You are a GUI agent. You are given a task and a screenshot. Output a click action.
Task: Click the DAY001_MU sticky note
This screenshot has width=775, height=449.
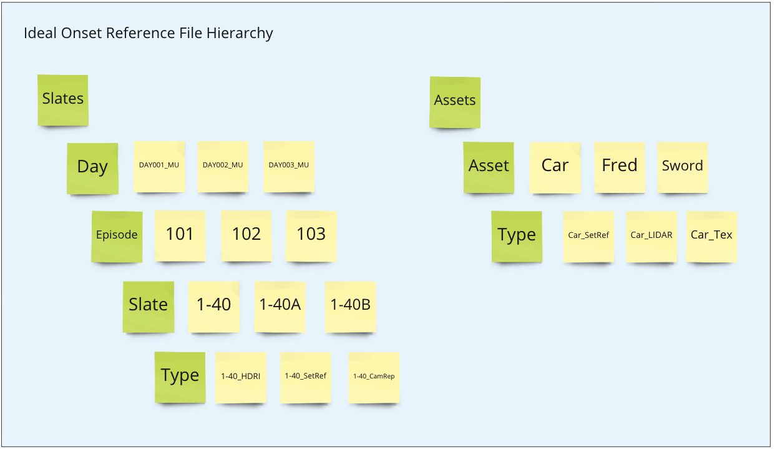pyautogui.click(x=159, y=166)
